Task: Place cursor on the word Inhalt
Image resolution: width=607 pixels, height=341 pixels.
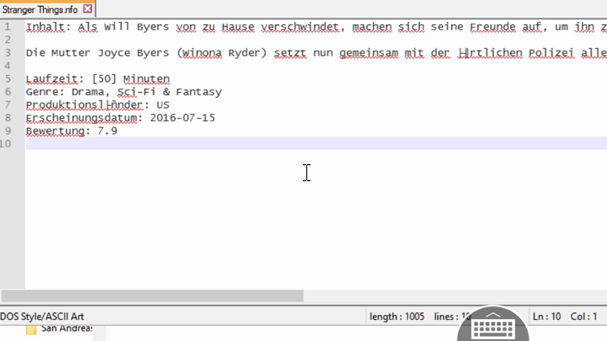Action: [45, 27]
